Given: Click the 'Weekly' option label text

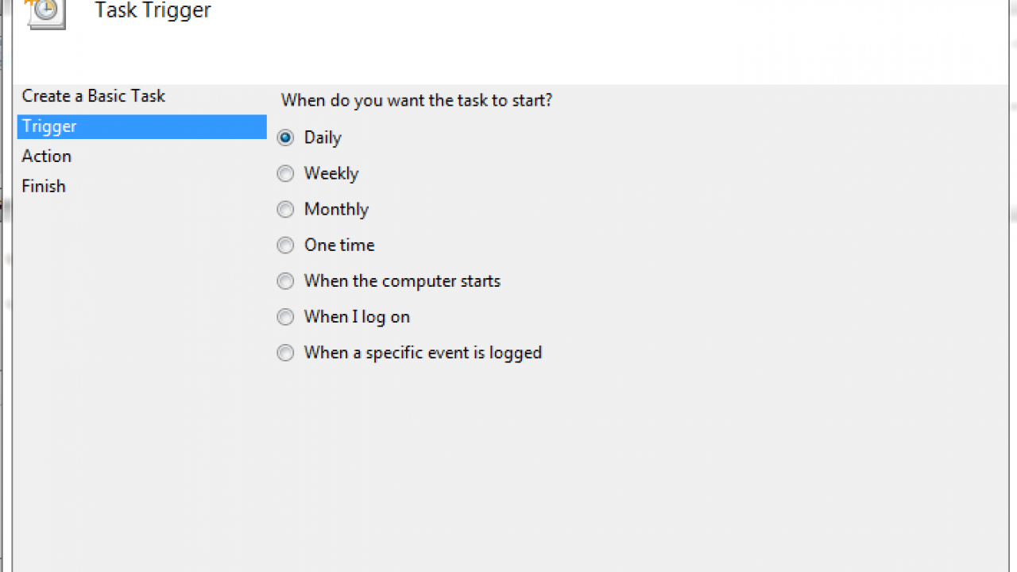Looking at the screenshot, I should [331, 174].
